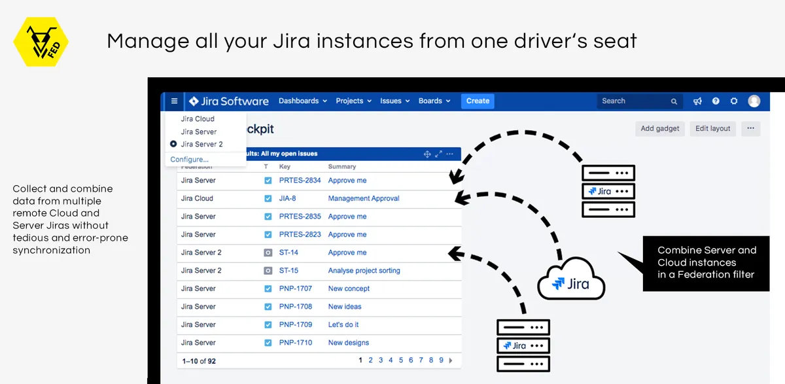
Task: Click the Create button
Action: click(x=478, y=101)
